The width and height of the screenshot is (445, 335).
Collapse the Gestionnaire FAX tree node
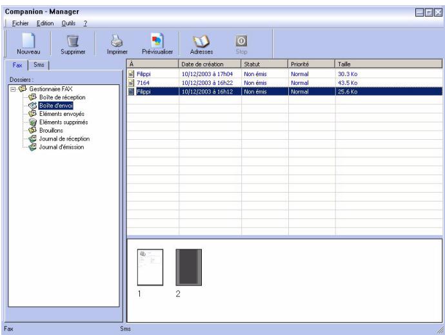click(x=13, y=89)
